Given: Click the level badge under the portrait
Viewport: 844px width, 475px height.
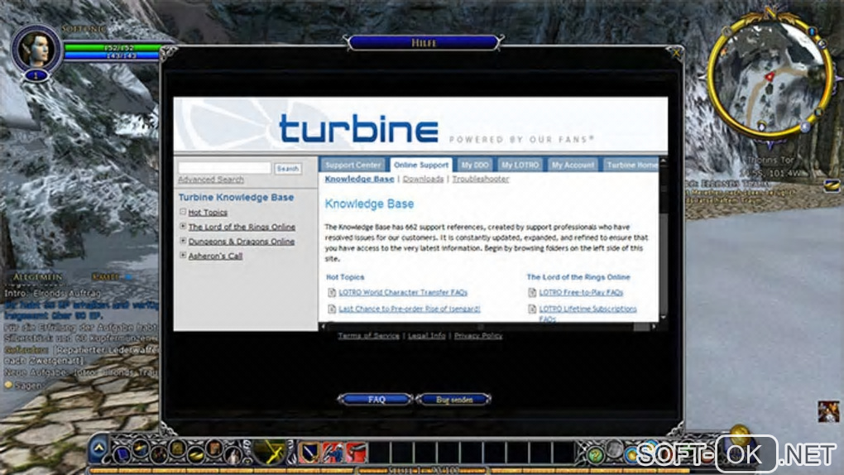Looking at the screenshot, I should [x=36, y=75].
